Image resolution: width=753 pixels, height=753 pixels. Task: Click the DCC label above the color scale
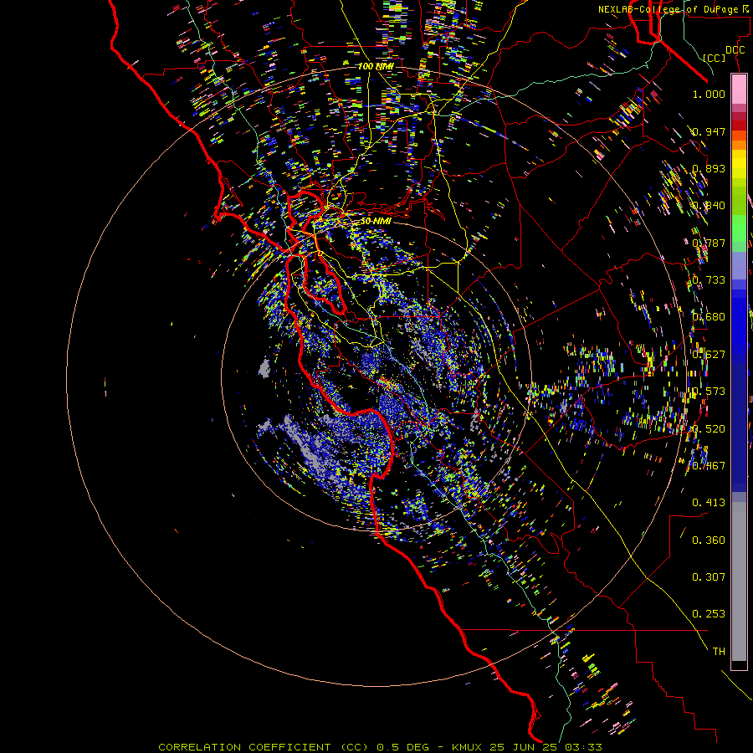click(735, 50)
